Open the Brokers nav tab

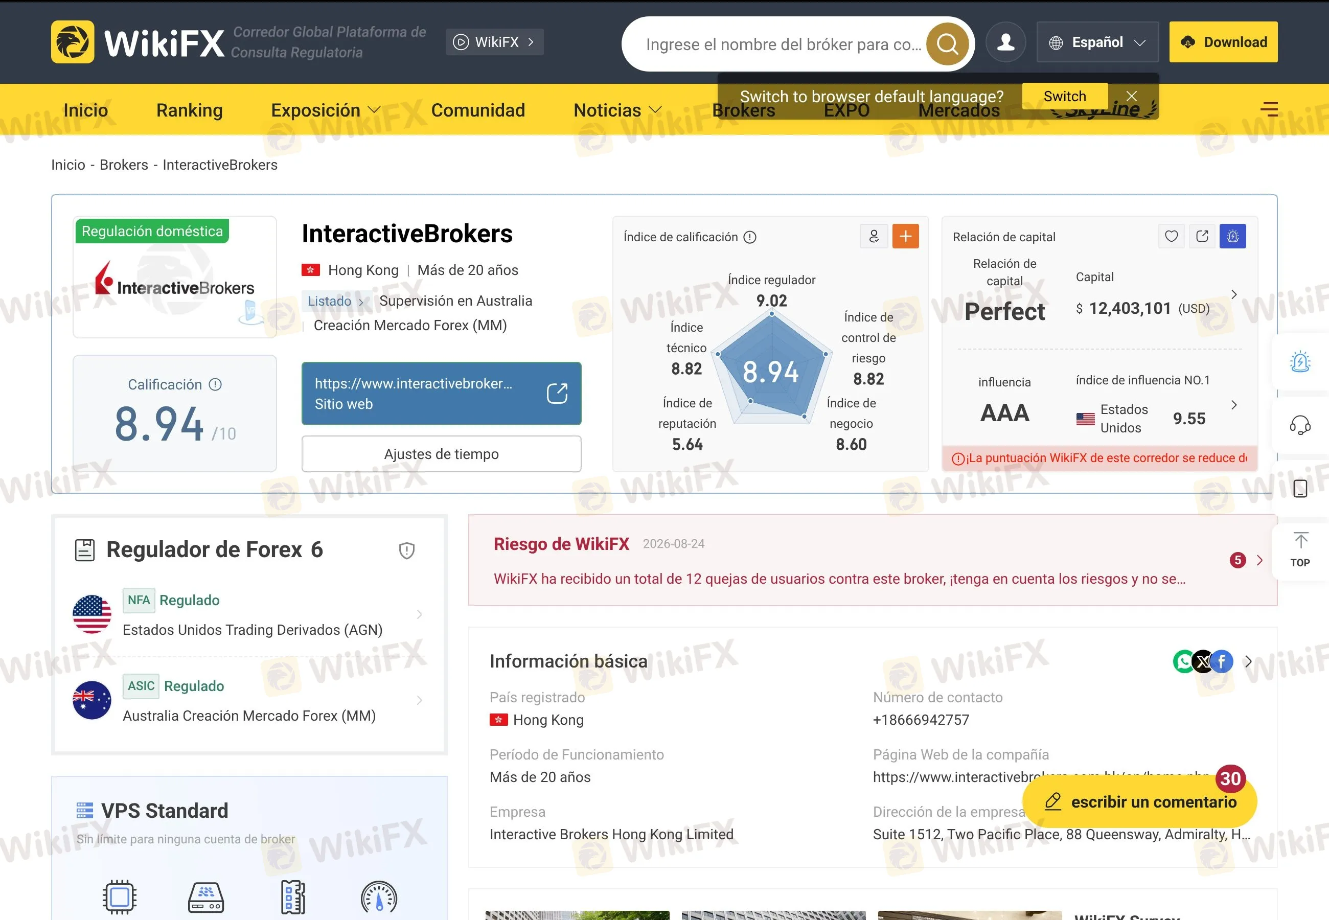point(743,110)
